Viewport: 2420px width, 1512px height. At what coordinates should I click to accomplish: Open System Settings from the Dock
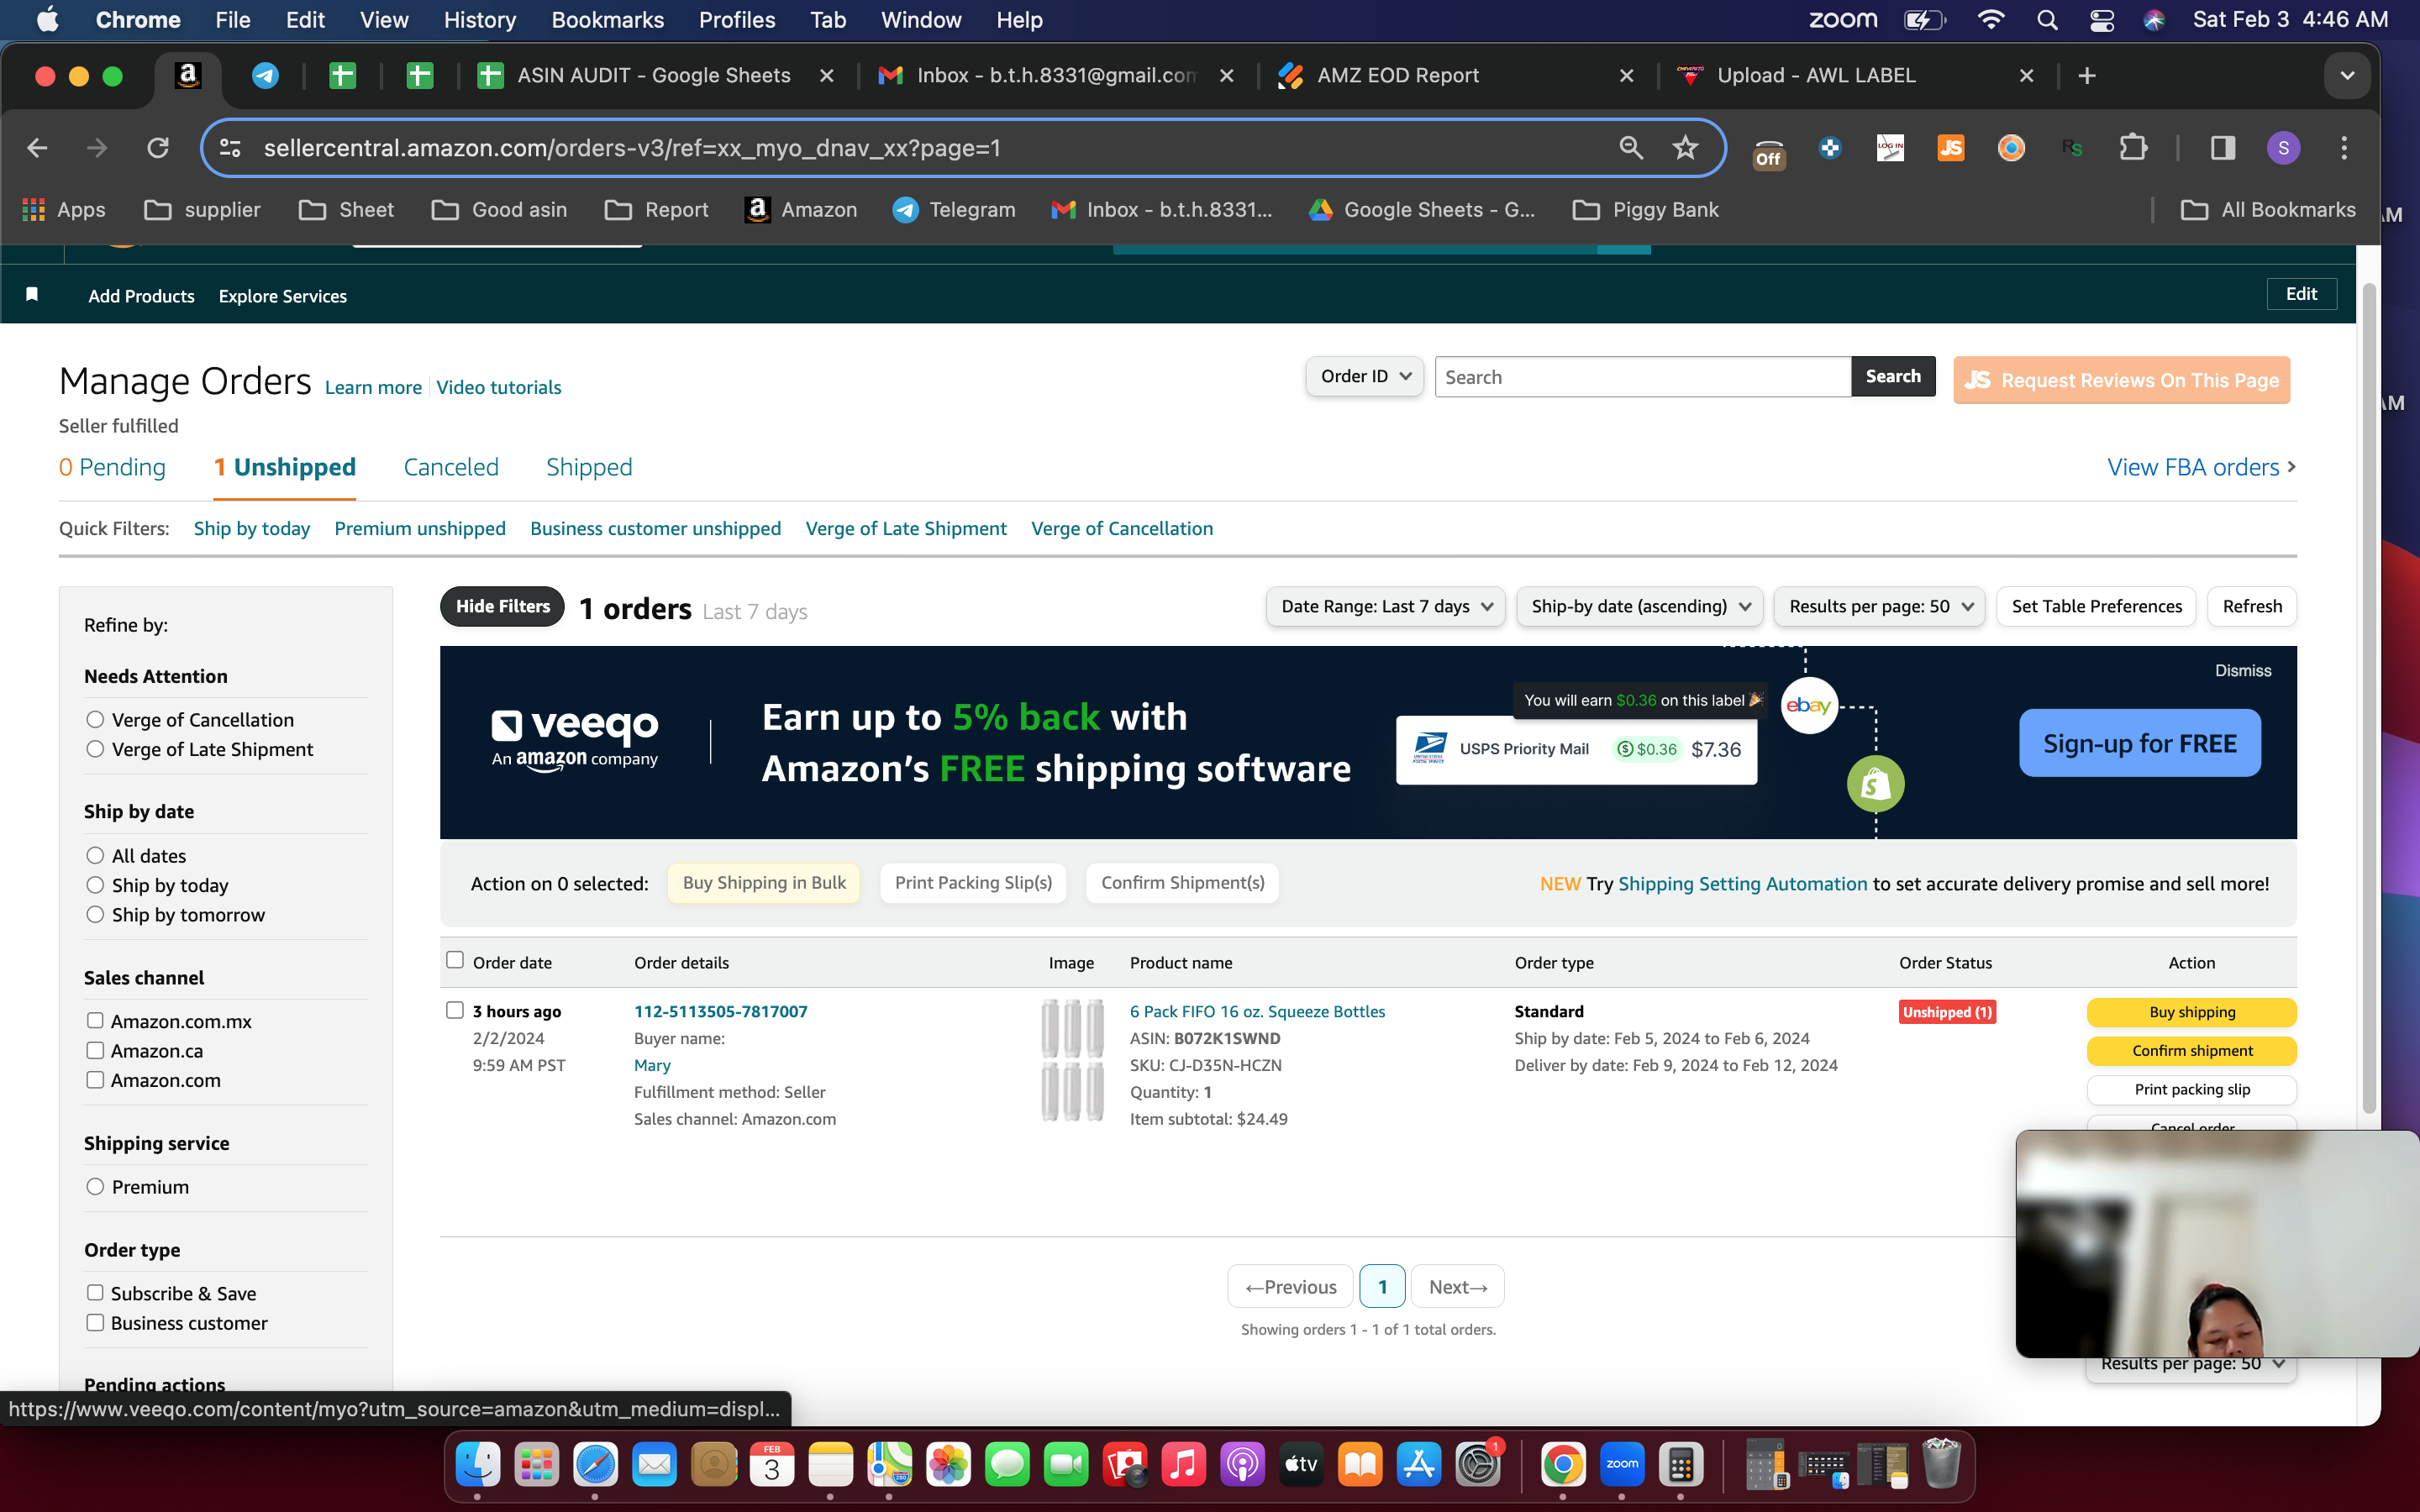[x=1478, y=1465]
